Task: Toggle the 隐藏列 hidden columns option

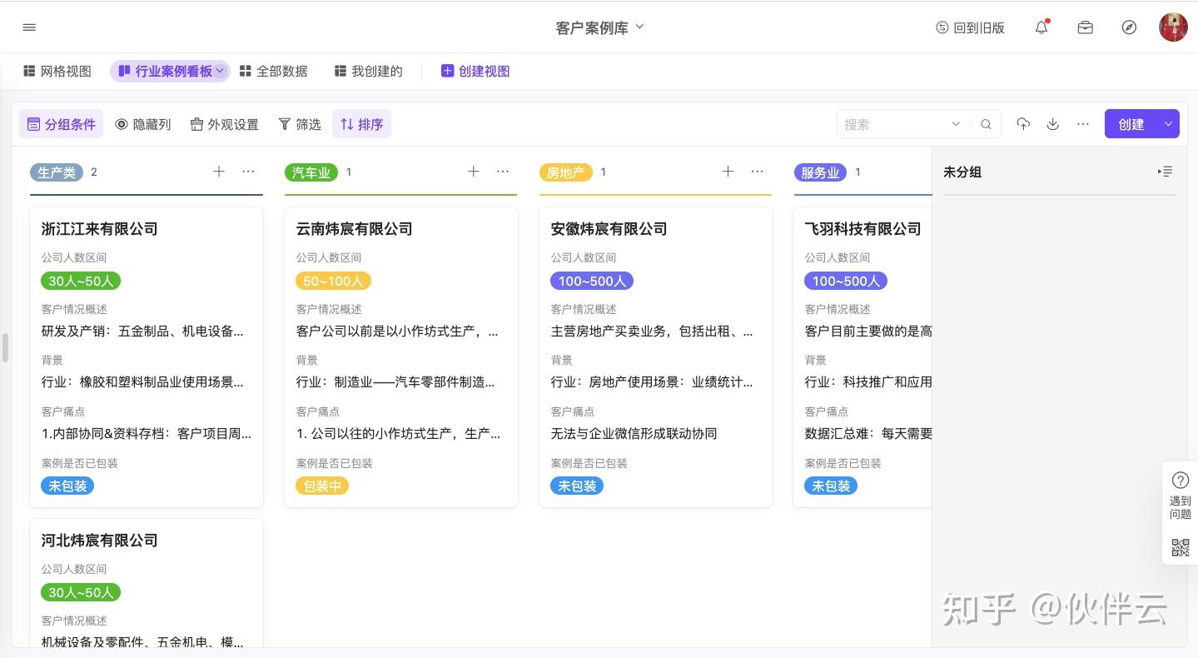Action: [x=143, y=124]
